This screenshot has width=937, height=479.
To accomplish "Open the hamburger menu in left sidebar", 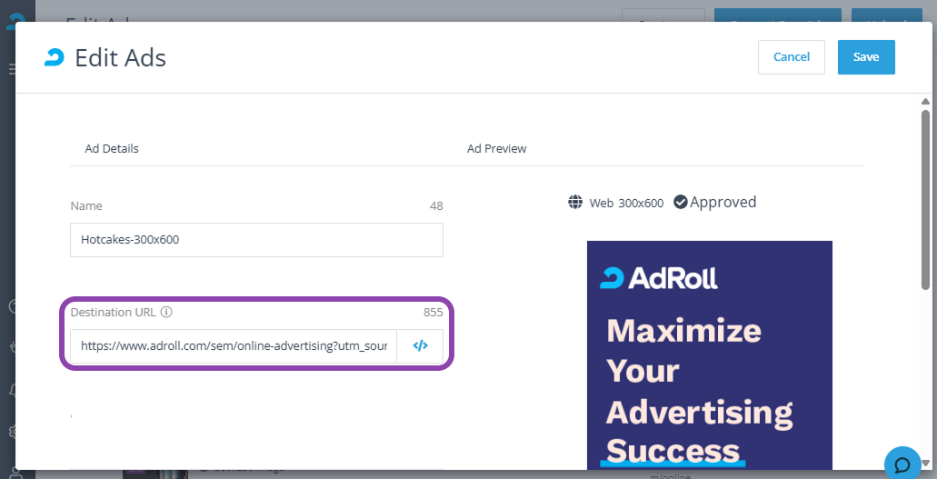I will click(11, 69).
